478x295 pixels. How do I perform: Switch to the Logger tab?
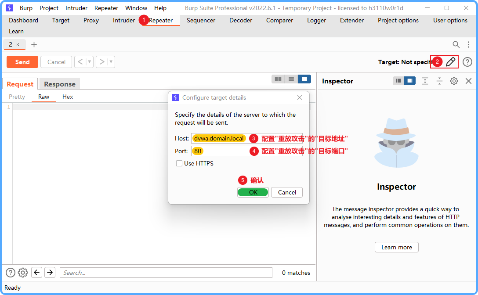pos(316,20)
